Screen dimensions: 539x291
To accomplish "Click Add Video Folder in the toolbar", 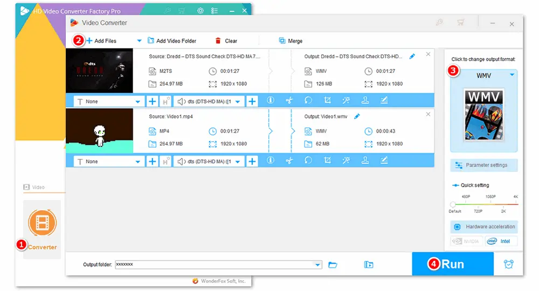I will pyautogui.click(x=171, y=41).
